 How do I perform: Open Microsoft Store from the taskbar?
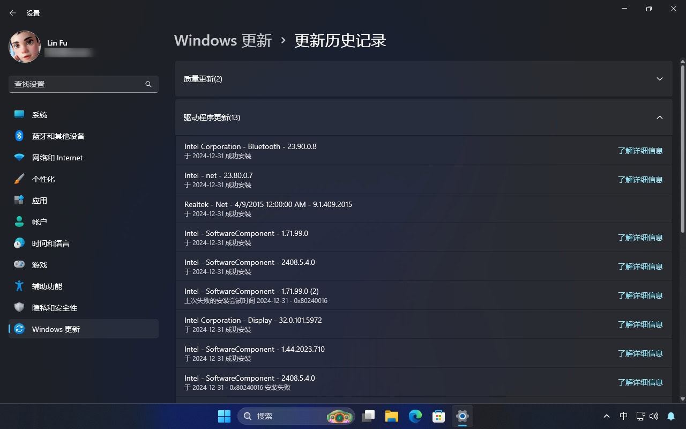coord(439,416)
